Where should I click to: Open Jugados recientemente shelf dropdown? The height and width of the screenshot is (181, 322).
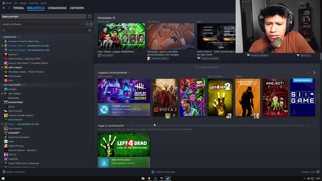click(130, 73)
